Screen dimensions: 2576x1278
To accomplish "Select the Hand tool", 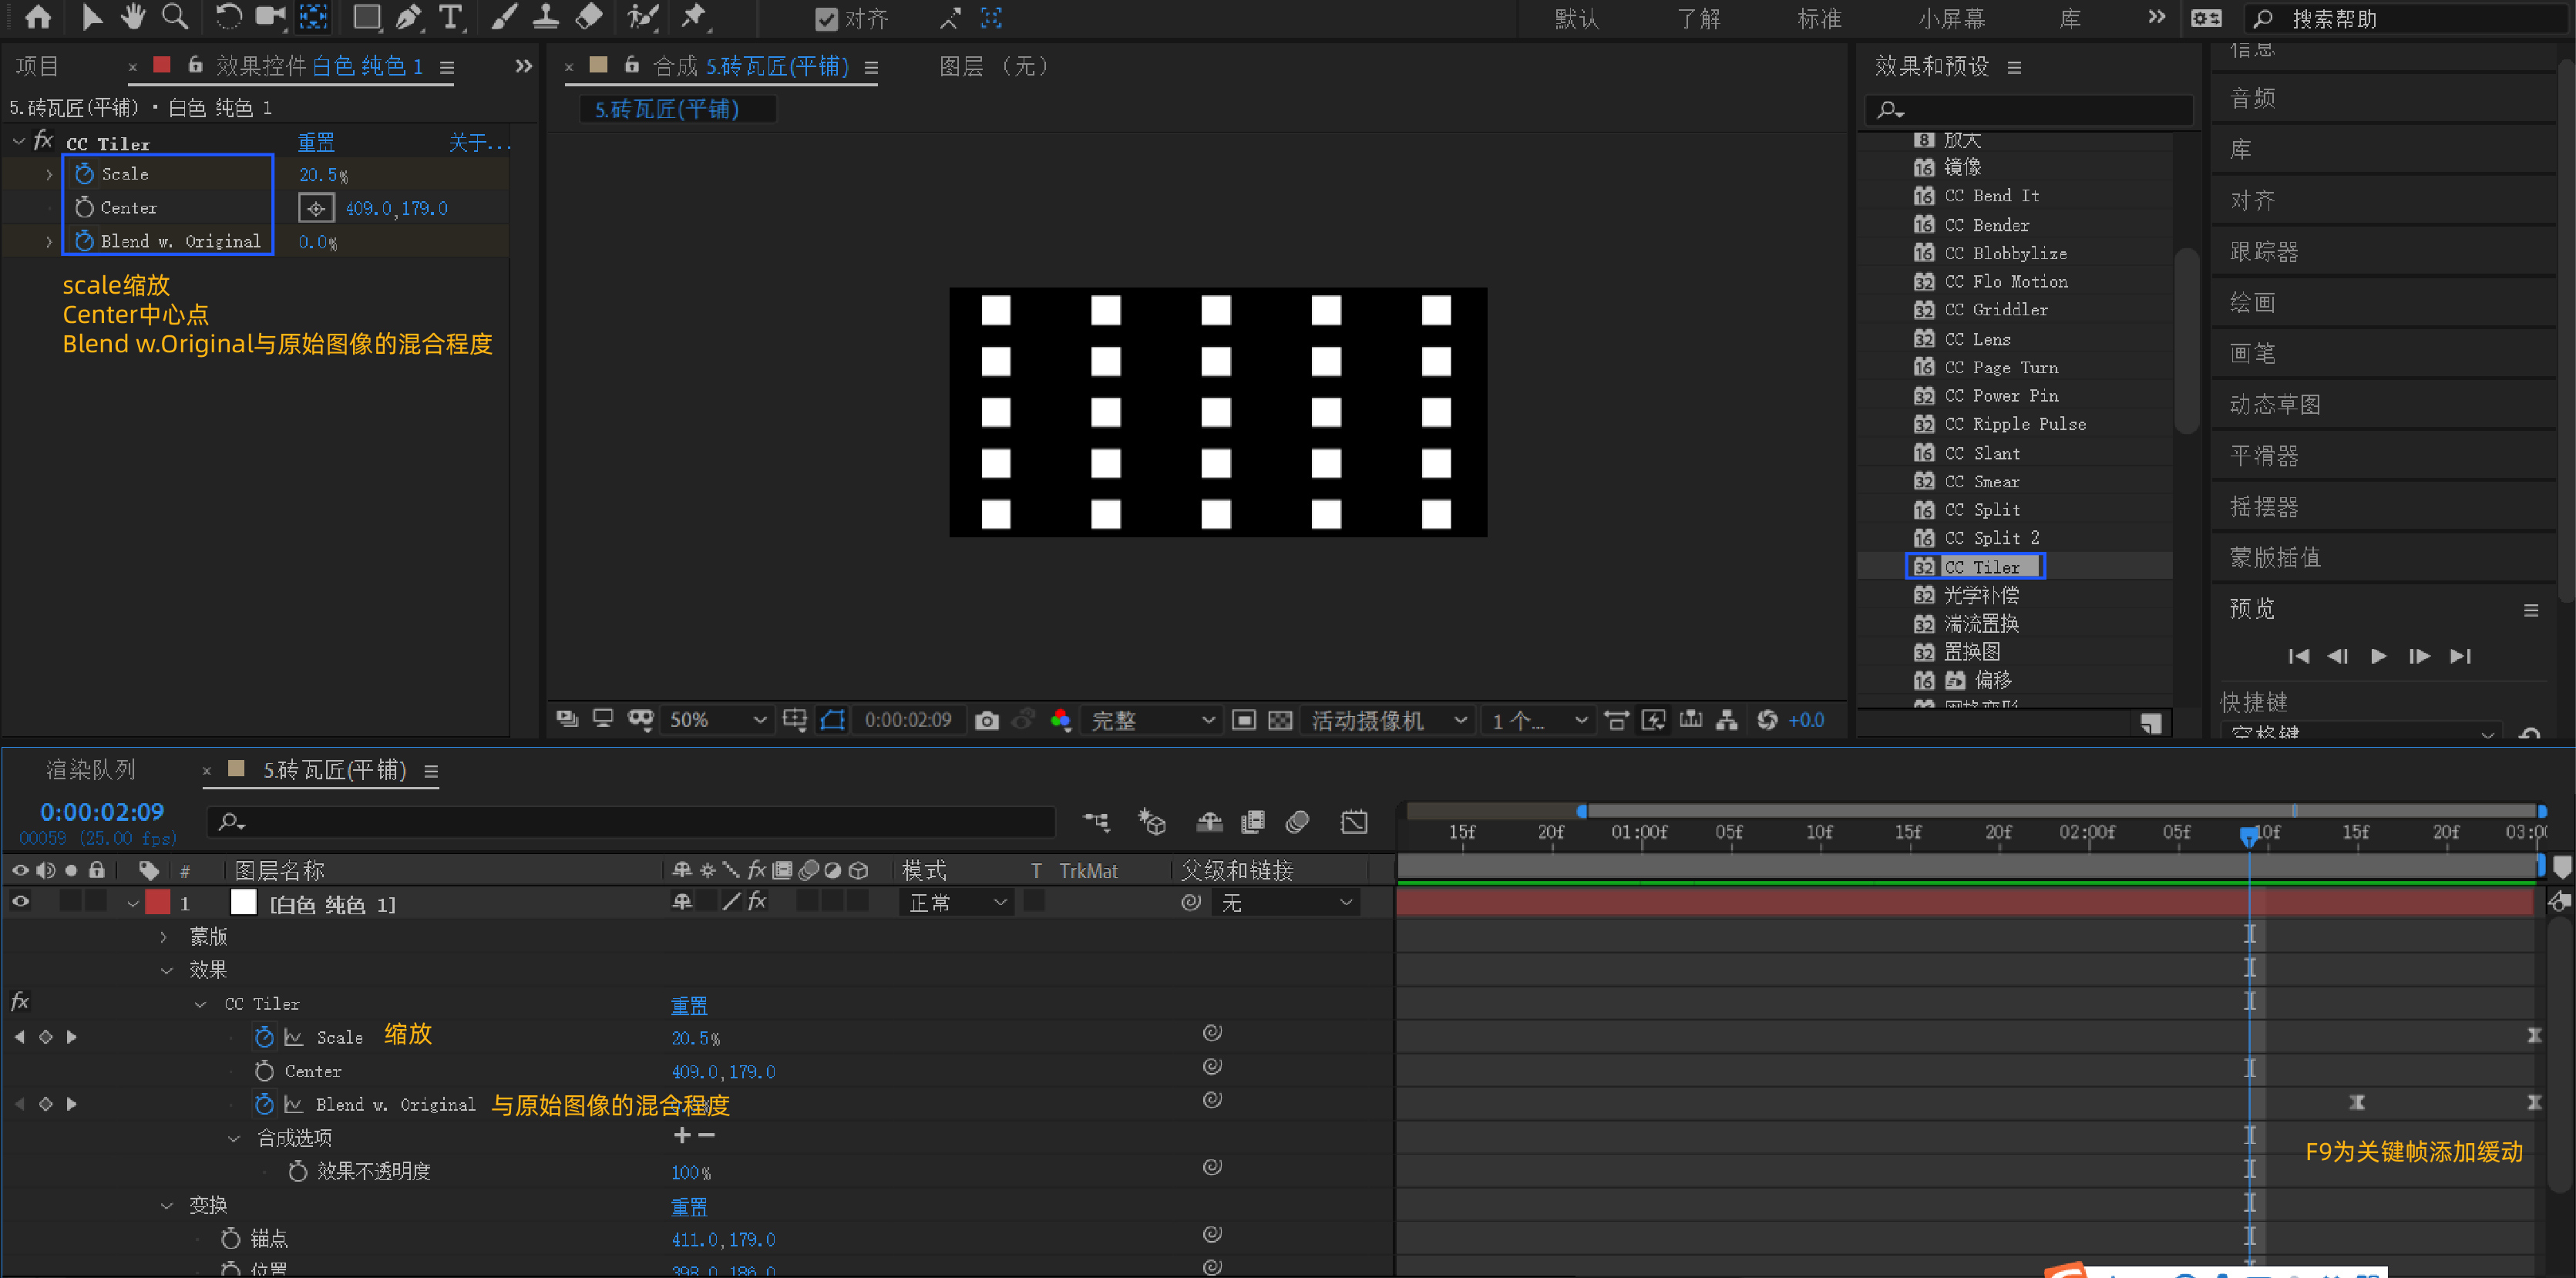I will pos(132,17).
